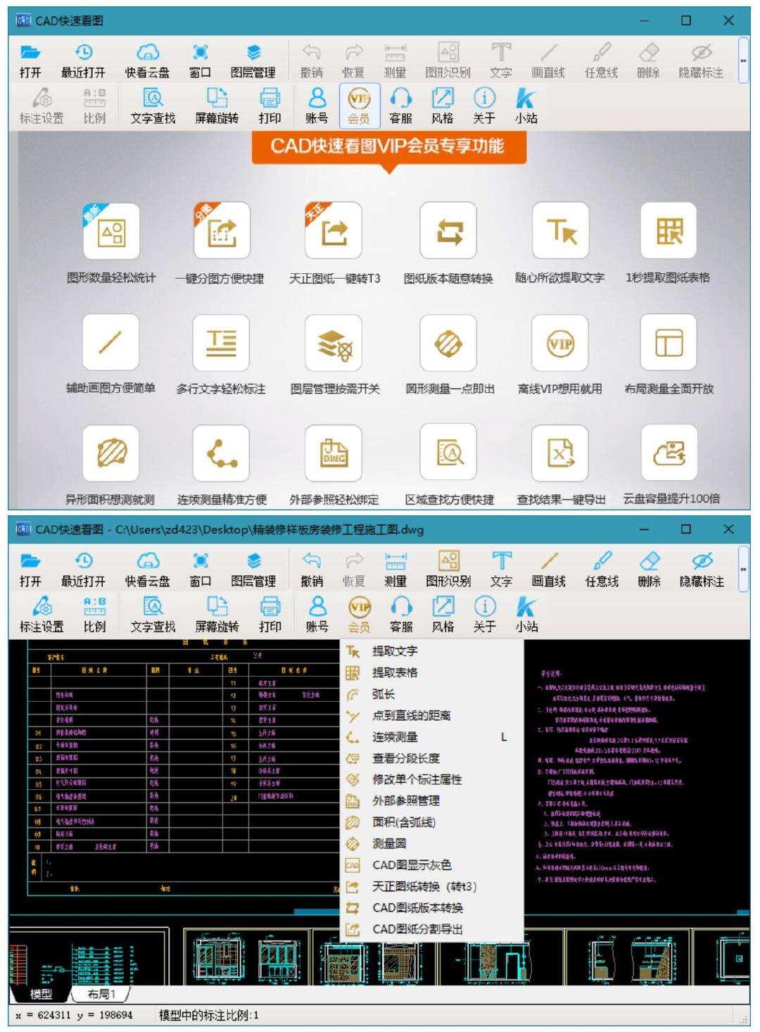Click 关于 in the bottom window

tap(484, 615)
